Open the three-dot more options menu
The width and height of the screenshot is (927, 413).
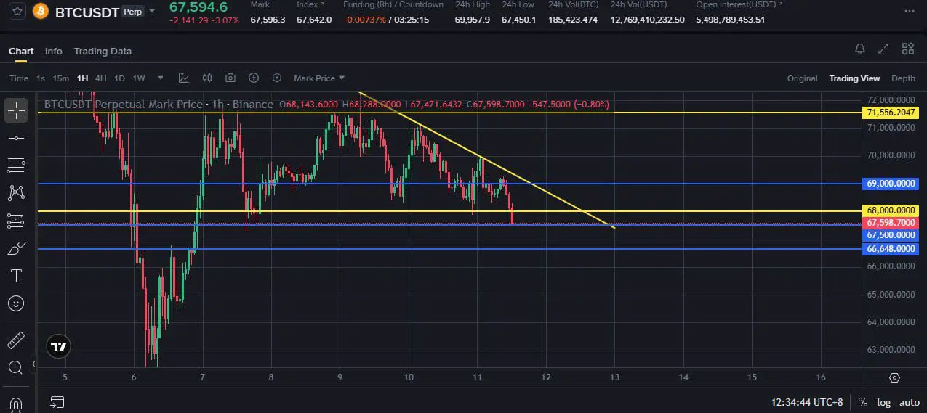click(x=910, y=12)
